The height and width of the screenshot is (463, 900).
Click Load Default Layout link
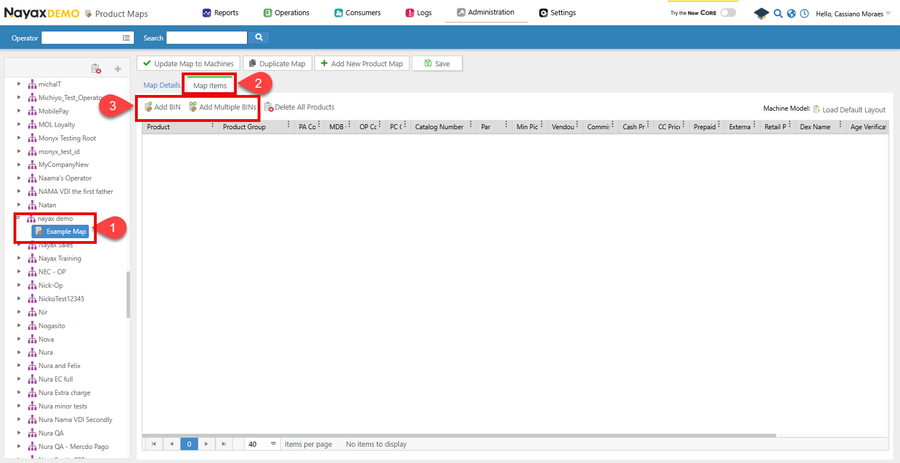(x=854, y=110)
